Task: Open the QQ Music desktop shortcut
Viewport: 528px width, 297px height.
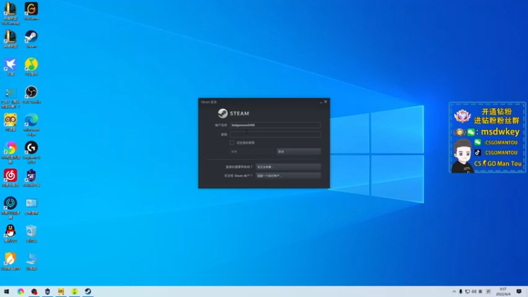Action: click(x=31, y=67)
